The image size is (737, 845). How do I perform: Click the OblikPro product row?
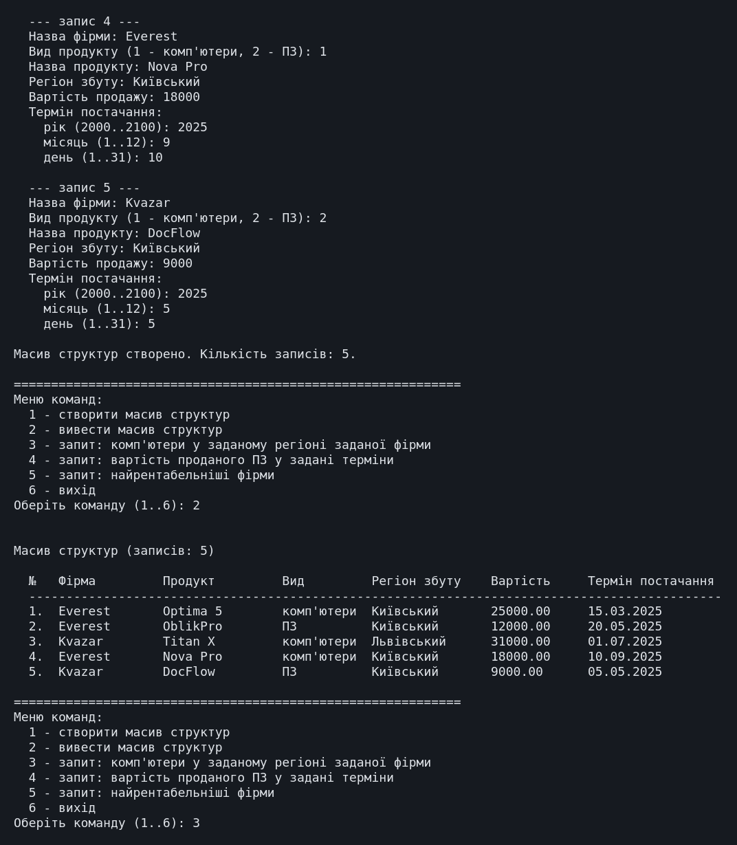[x=345, y=626]
